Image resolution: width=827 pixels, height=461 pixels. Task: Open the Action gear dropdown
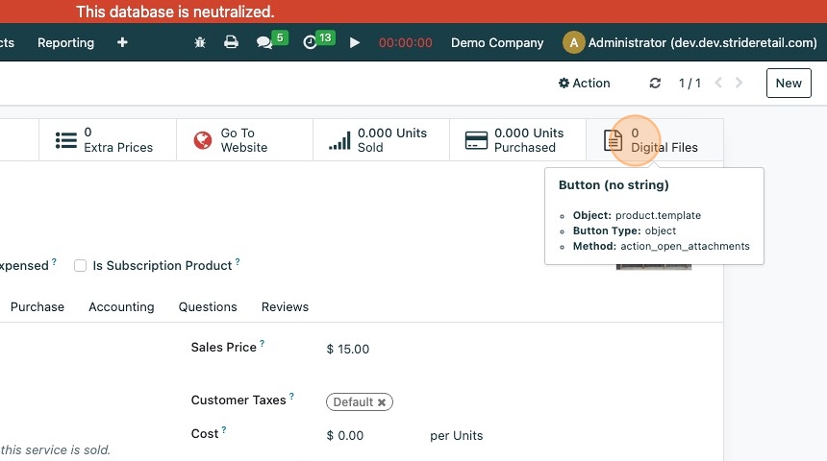584,84
